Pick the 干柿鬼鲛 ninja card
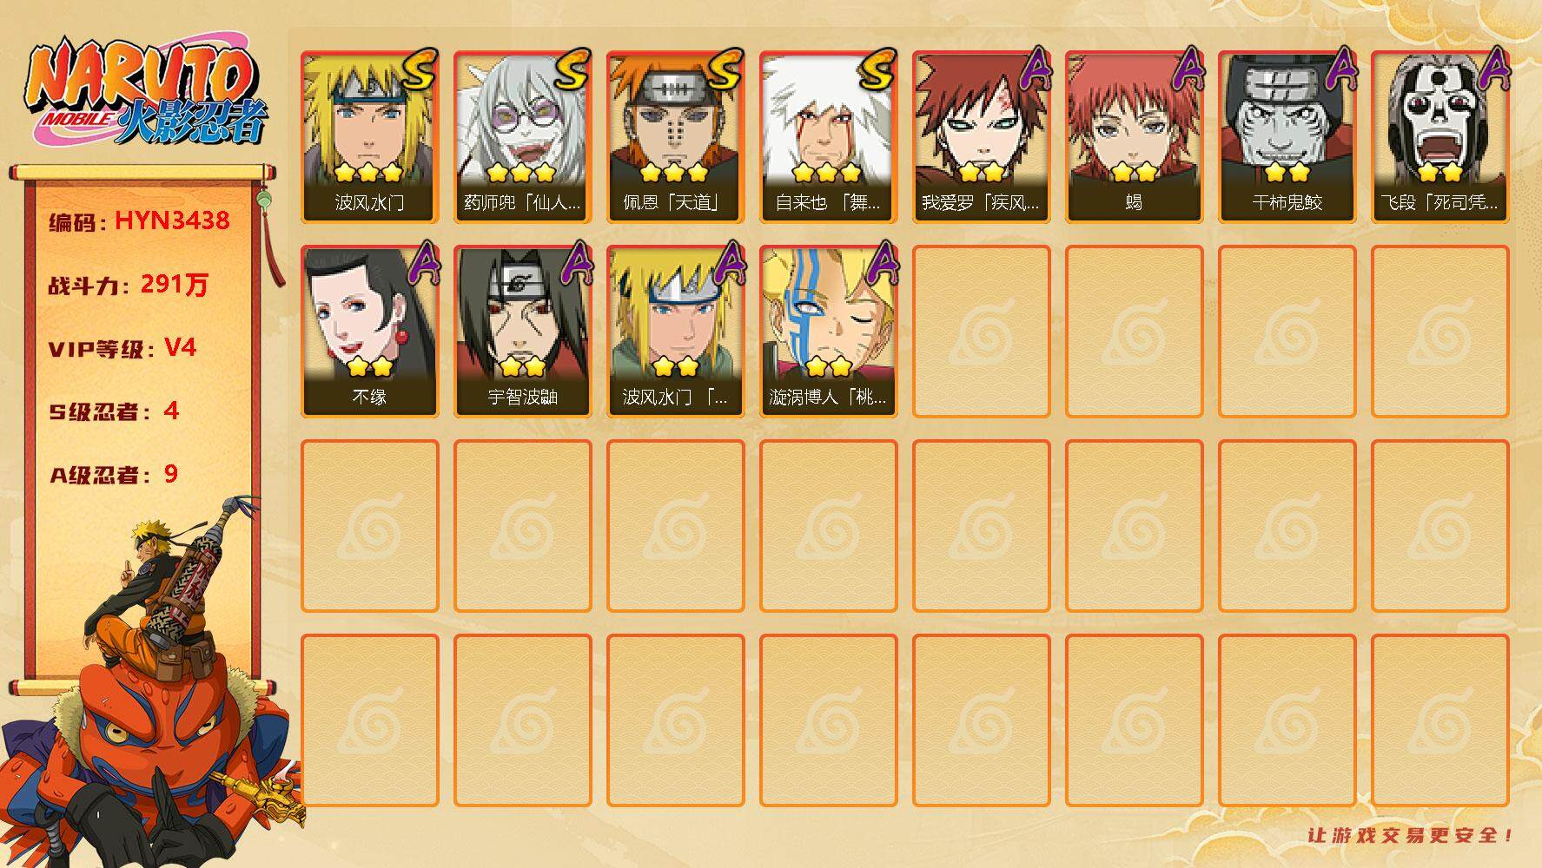Image resolution: width=1542 pixels, height=868 pixels. point(1287,137)
